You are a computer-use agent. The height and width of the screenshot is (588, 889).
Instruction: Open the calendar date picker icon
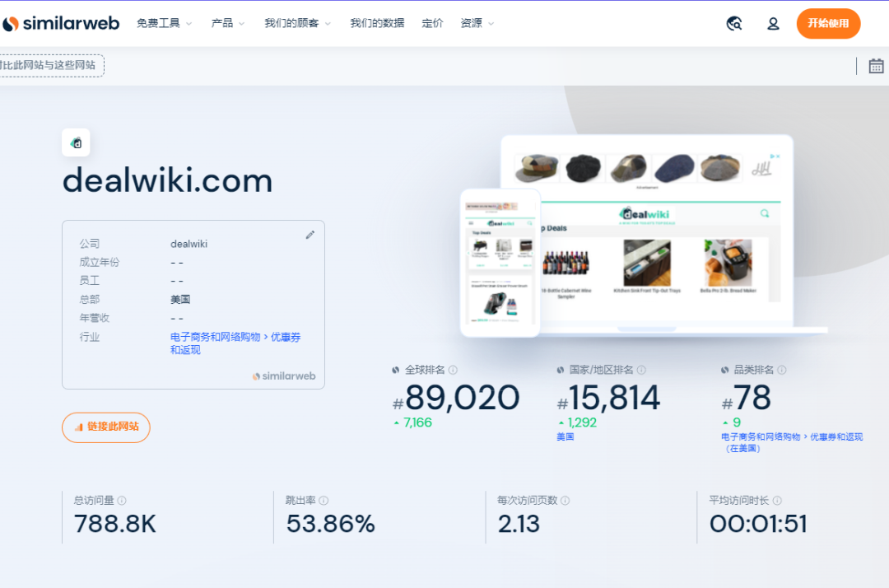(876, 66)
